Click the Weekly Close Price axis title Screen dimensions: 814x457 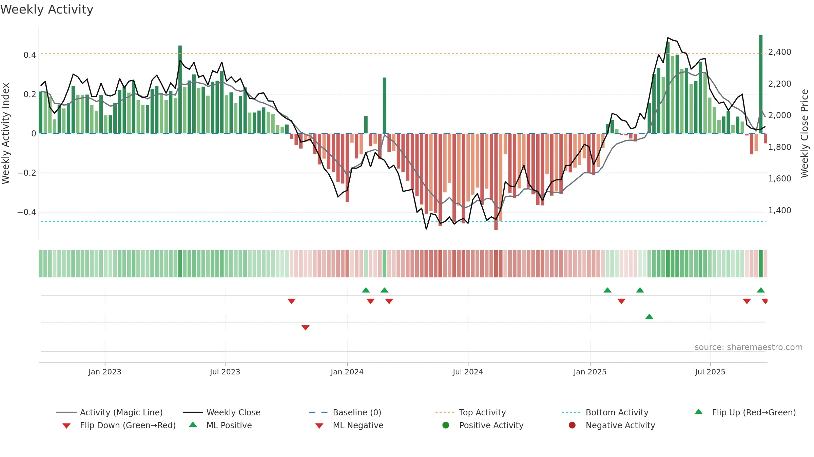[x=805, y=133]
